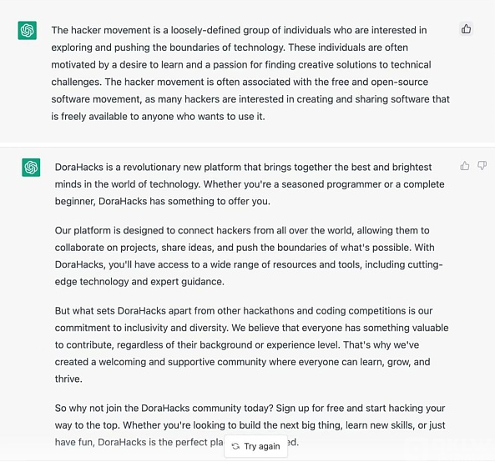Click the paragraph starting "The hacker movement is"
Viewport: 495px width, 467px height.
(250, 73)
